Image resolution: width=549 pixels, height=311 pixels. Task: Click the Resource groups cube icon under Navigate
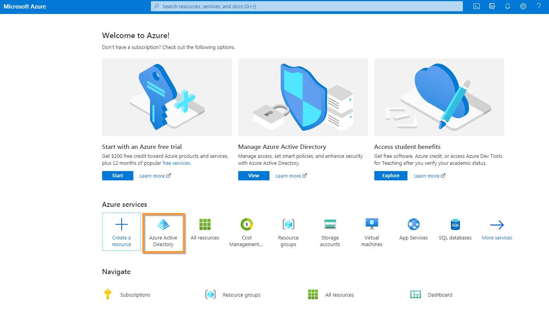[211, 295]
